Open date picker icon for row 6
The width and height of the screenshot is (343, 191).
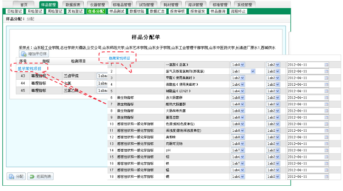coord(326,98)
